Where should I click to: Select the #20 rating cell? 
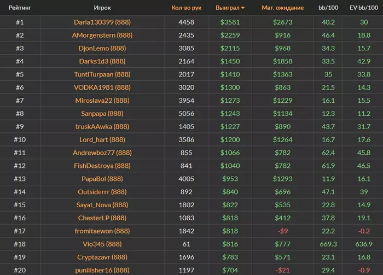coord(20,271)
